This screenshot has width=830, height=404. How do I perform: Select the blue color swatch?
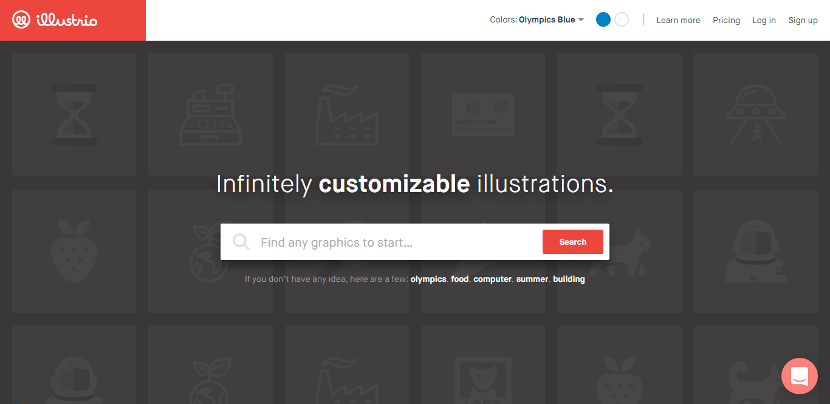pyautogui.click(x=603, y=20)
